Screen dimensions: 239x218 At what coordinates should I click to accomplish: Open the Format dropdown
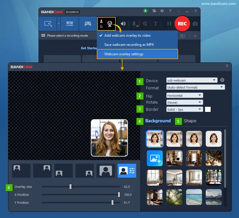(196, 87)
